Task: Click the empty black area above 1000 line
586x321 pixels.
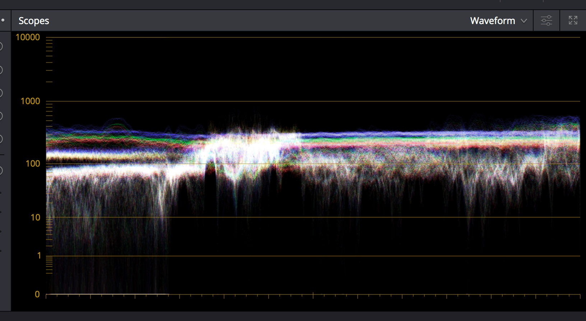Action: (287, 68)
